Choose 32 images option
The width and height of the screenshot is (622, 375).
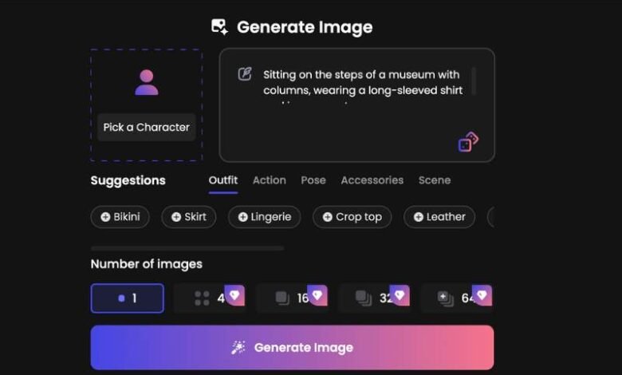click(373, 298)
